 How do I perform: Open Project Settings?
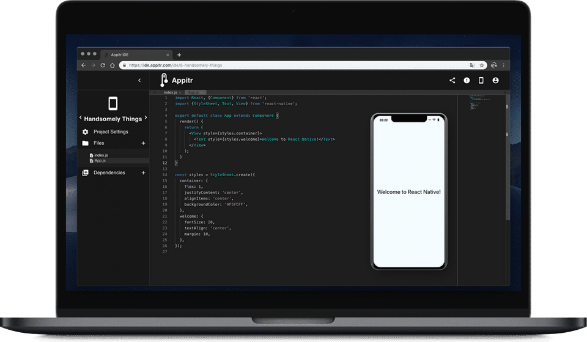pos(111,132)
